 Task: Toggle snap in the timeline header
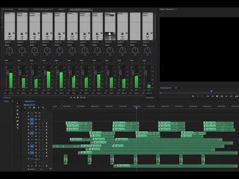point(29,108)
